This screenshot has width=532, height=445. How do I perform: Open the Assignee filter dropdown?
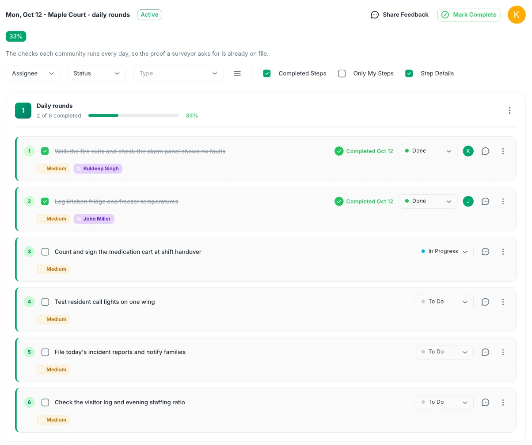(x=33, y=73)
